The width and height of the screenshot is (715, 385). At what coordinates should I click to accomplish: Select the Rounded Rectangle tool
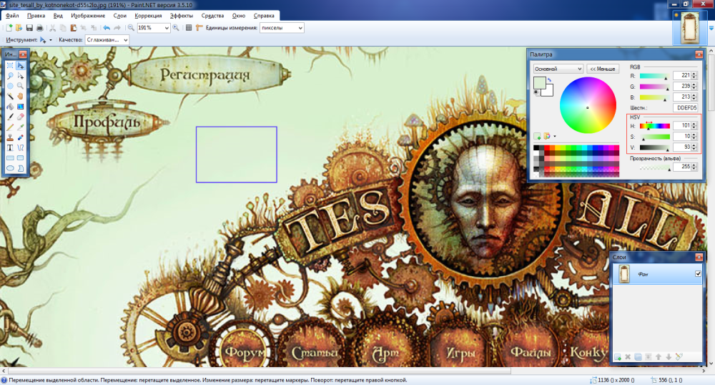(21, 158)
